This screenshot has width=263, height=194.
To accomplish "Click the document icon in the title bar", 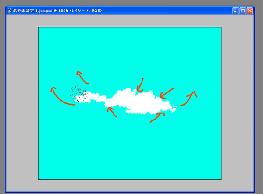I will point(10,11).
